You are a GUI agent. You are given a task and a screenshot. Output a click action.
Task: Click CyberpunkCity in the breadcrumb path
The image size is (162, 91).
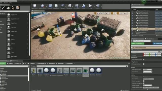tap(42, 63)
